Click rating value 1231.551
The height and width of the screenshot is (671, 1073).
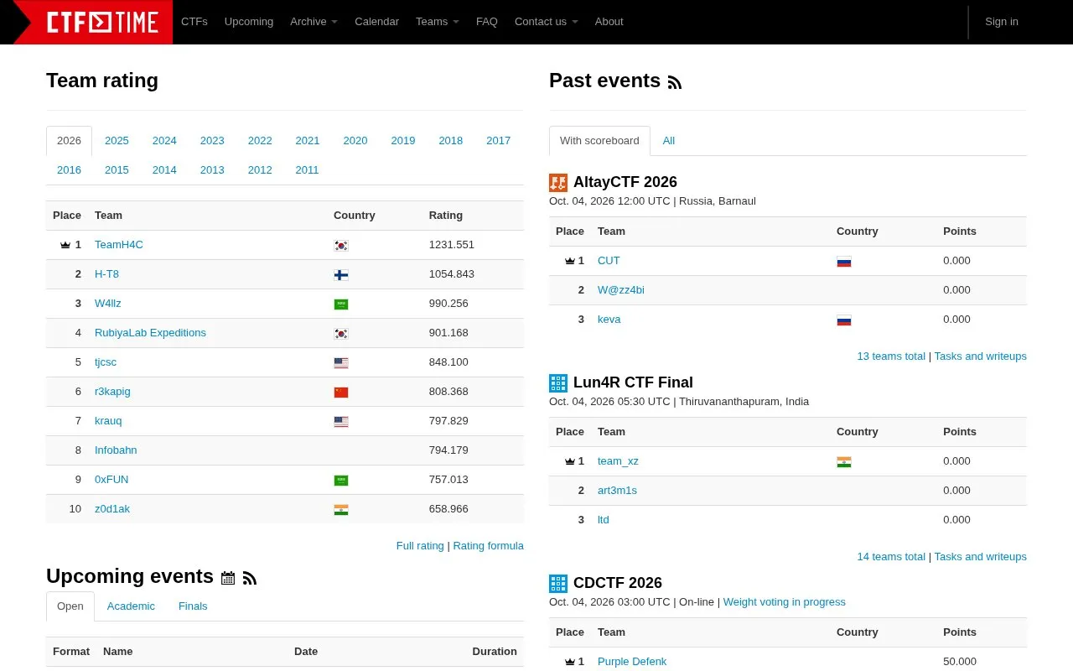452,245
